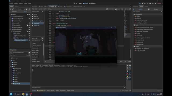The width and height of the screenshot is (172, 96).
Task: Click the groups icon in Node dock
Action: pos(149,9)
